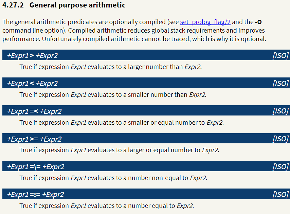
Task: Click the +Expr1 =:= +Expr2 predicate header
Action: pos(36,195)
